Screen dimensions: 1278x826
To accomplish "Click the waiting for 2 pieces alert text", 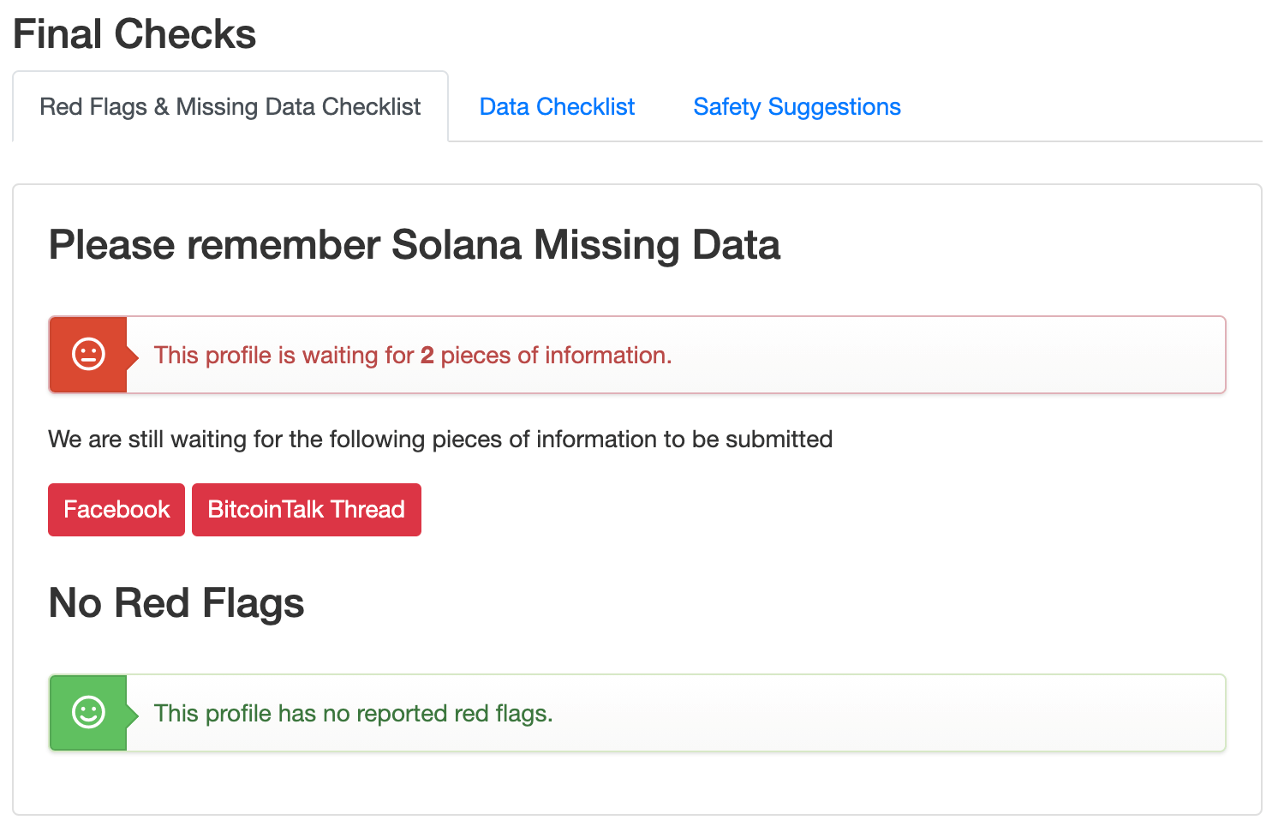I will coord(413,356).
